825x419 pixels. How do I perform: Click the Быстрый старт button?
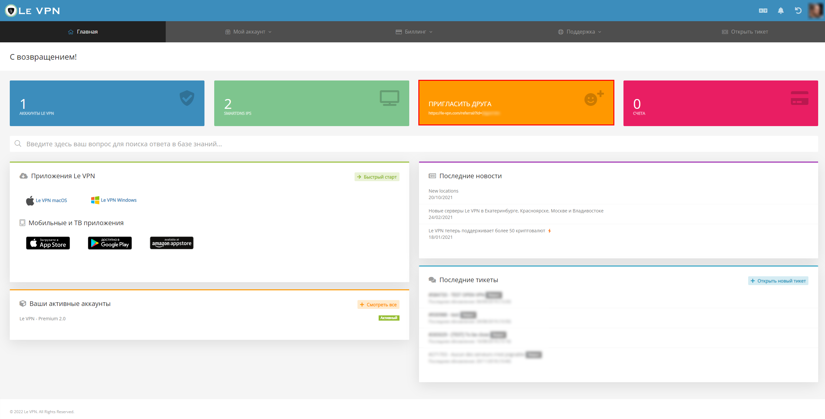(x=377, y=177)
